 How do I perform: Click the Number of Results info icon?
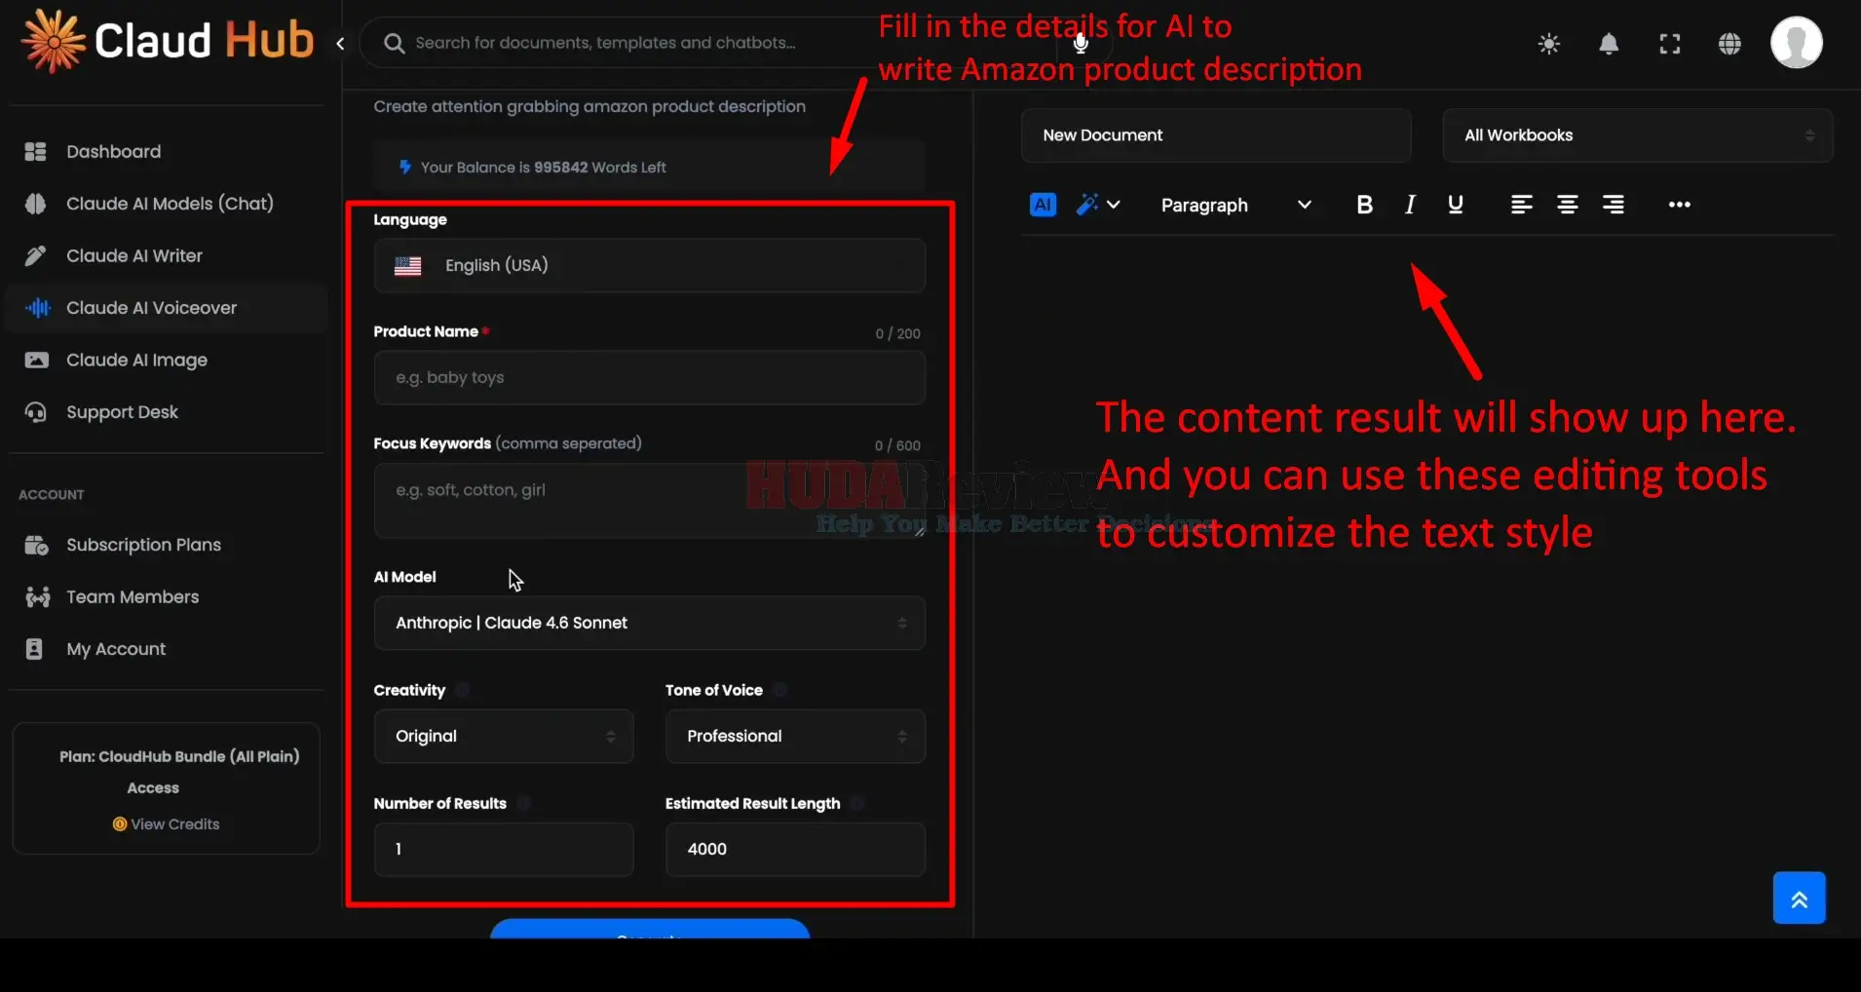click(524, 803)
